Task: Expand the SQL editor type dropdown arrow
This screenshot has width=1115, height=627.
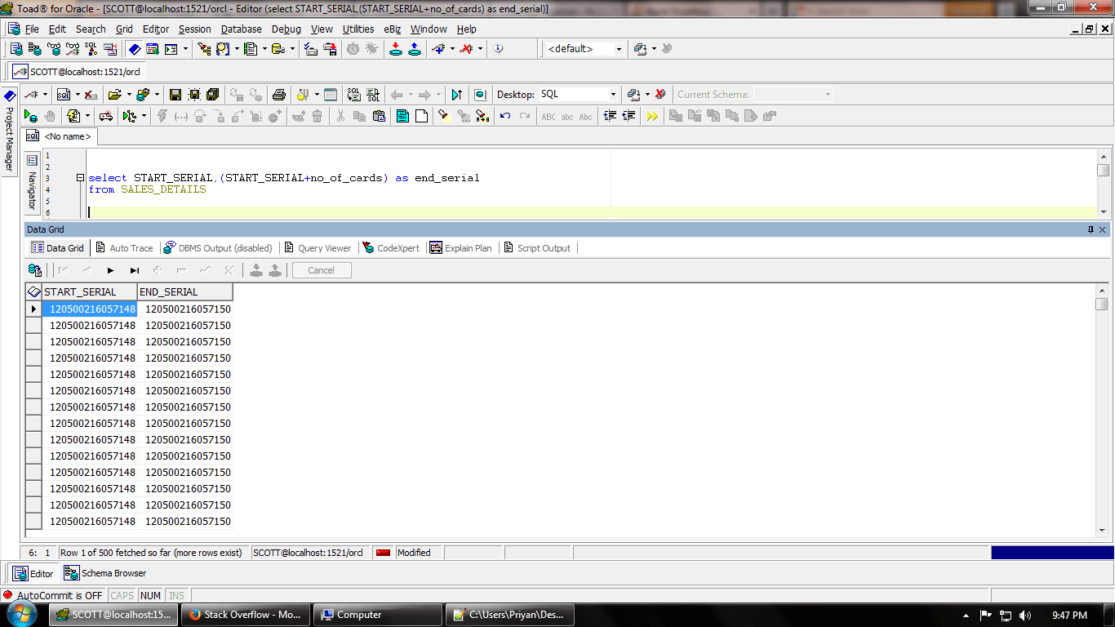Action: click(x=76, y=95)
